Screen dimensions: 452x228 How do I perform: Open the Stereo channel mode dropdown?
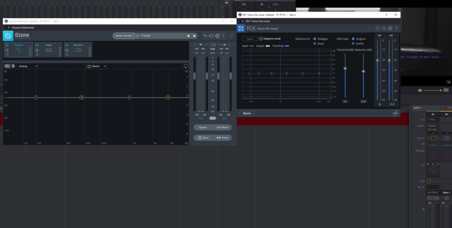coord(96,66)
